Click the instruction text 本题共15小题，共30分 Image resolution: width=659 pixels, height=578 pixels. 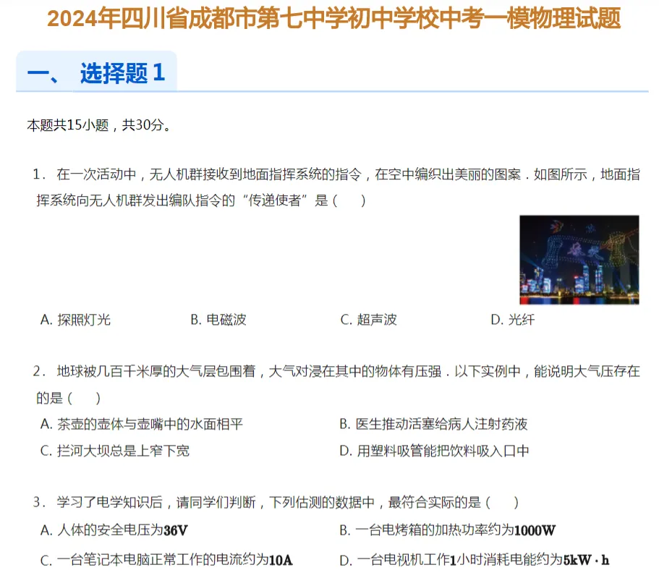click(x=98, y=124)
